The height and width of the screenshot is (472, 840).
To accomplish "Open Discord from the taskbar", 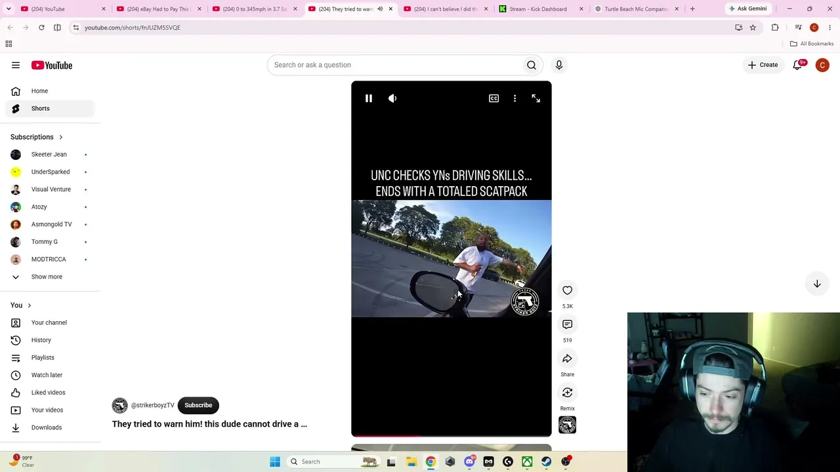I will tap(469, 462).
